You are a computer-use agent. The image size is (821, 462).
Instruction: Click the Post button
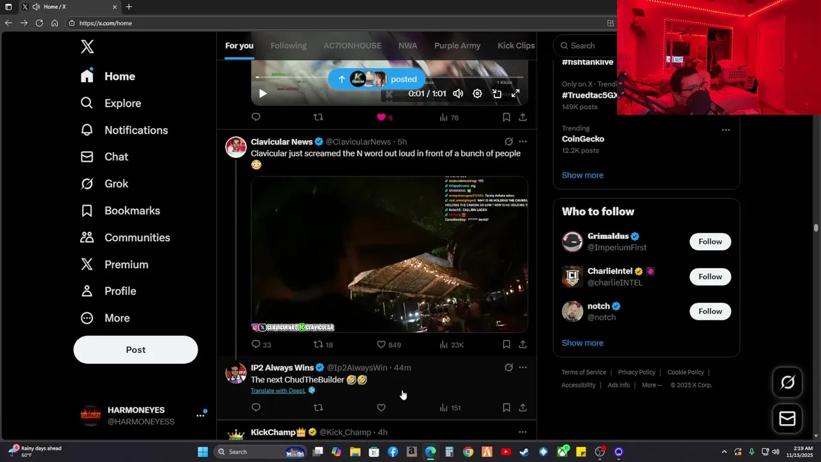135,350
